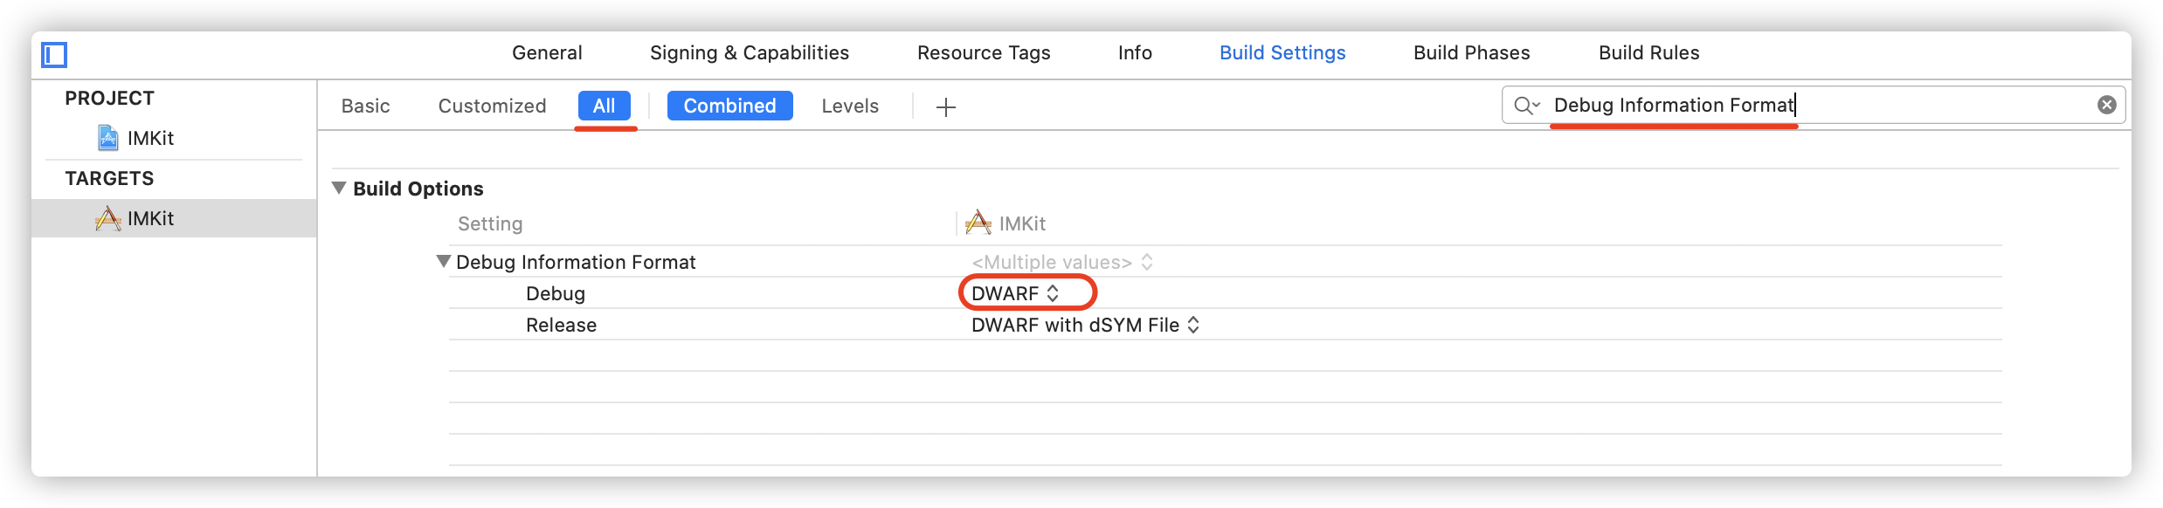The width and height of the screenshot is (2163, 508).
Task: Switch to the Combined view
Action: click(x=729, y=106)
